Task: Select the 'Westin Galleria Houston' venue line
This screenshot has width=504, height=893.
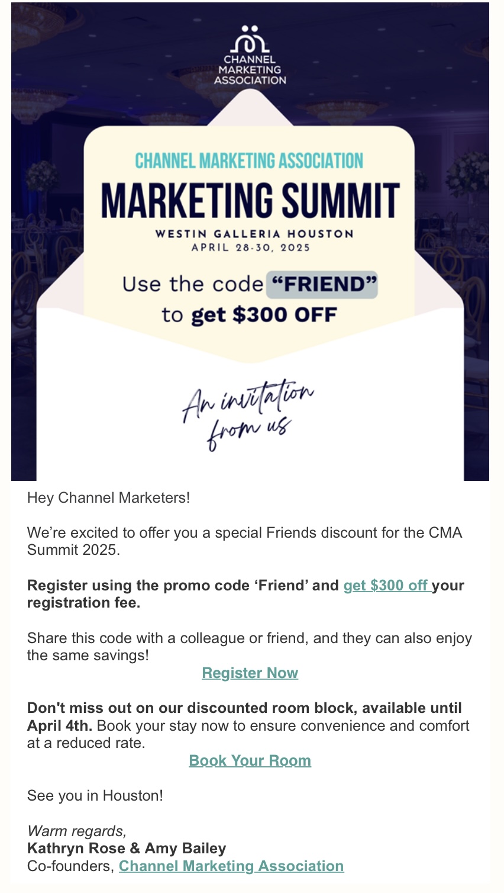Action: tap(254, 233)
